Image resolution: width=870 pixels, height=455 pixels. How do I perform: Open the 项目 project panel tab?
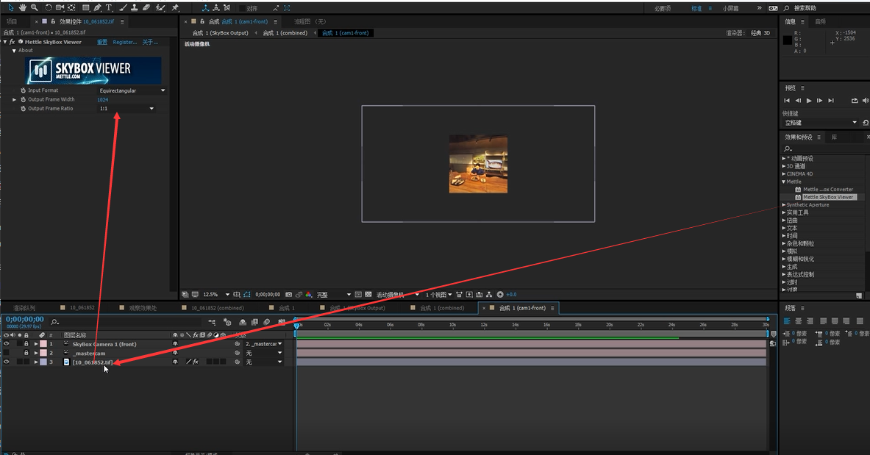click(x=12, y=21)
